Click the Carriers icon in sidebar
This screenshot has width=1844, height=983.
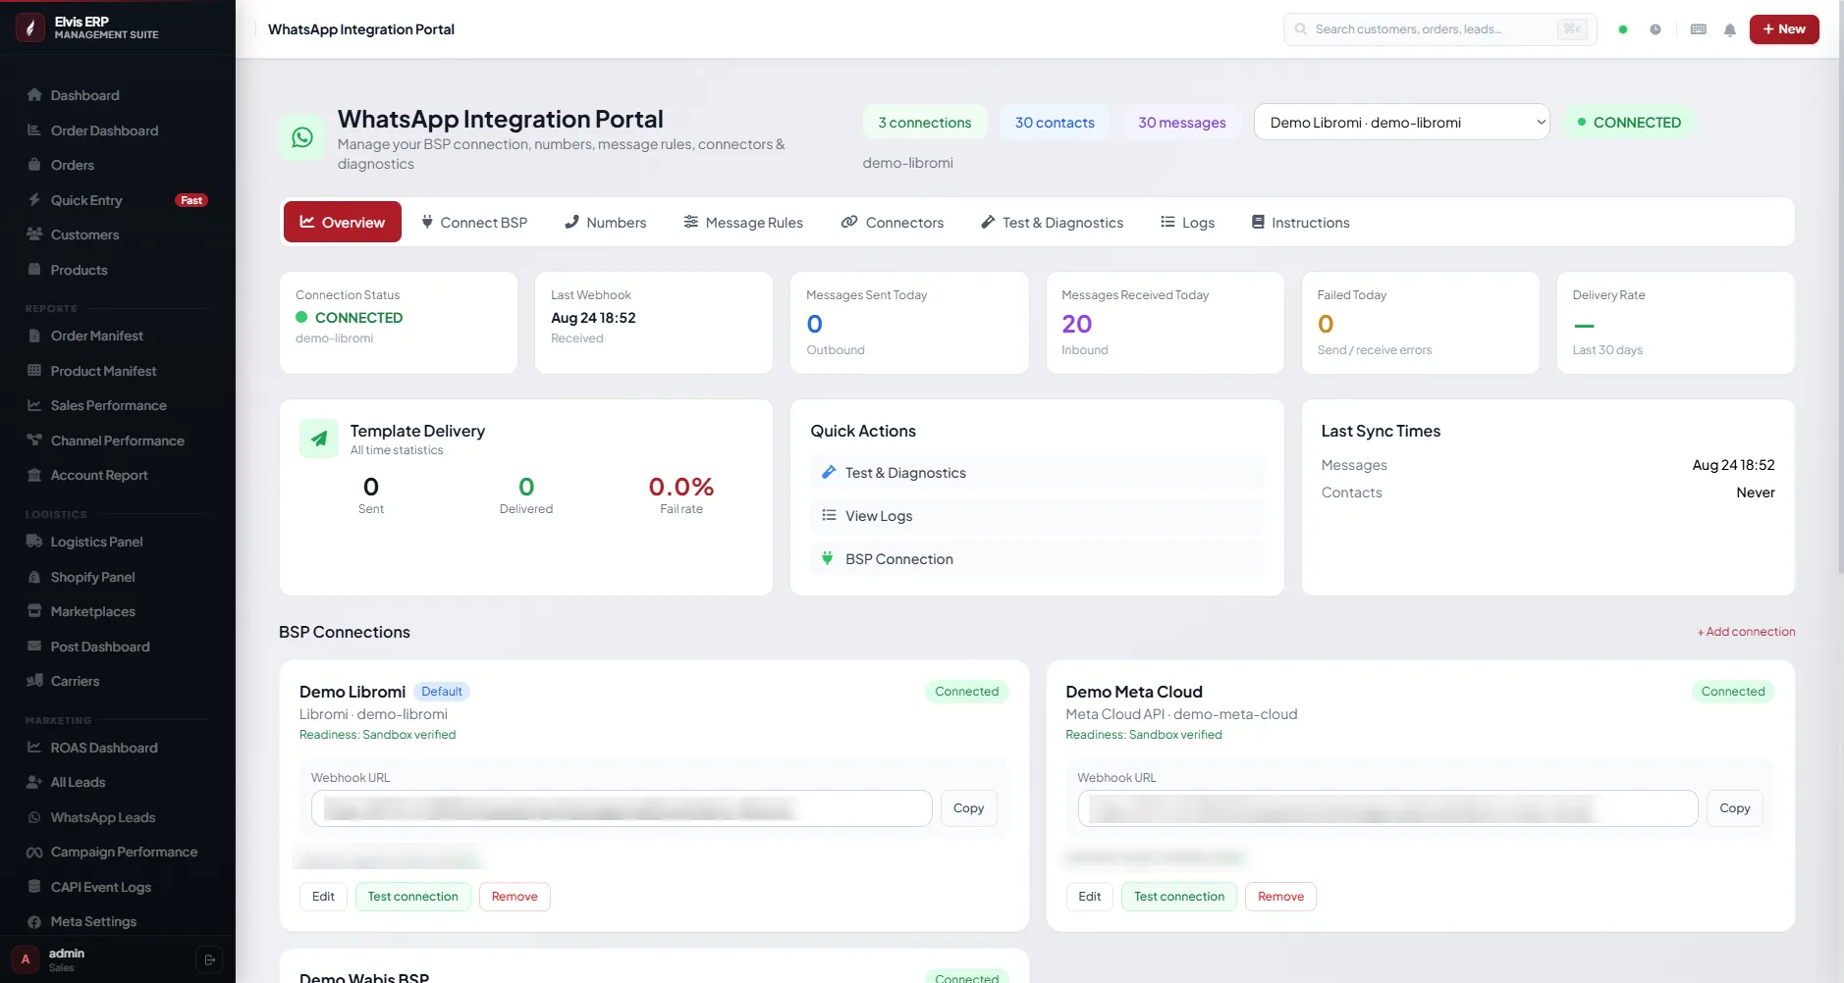click(x=34, y=681)
